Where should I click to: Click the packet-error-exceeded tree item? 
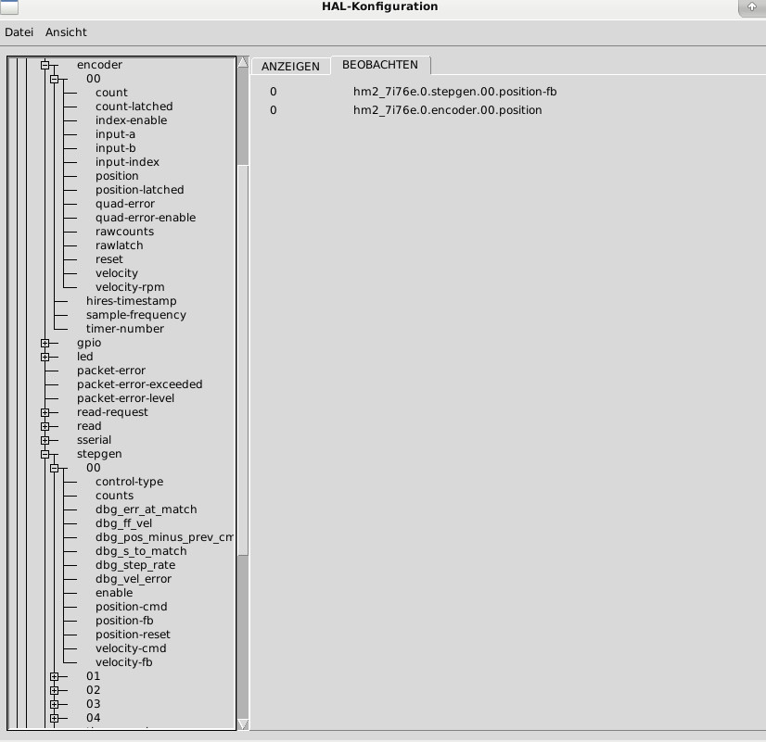139,384
